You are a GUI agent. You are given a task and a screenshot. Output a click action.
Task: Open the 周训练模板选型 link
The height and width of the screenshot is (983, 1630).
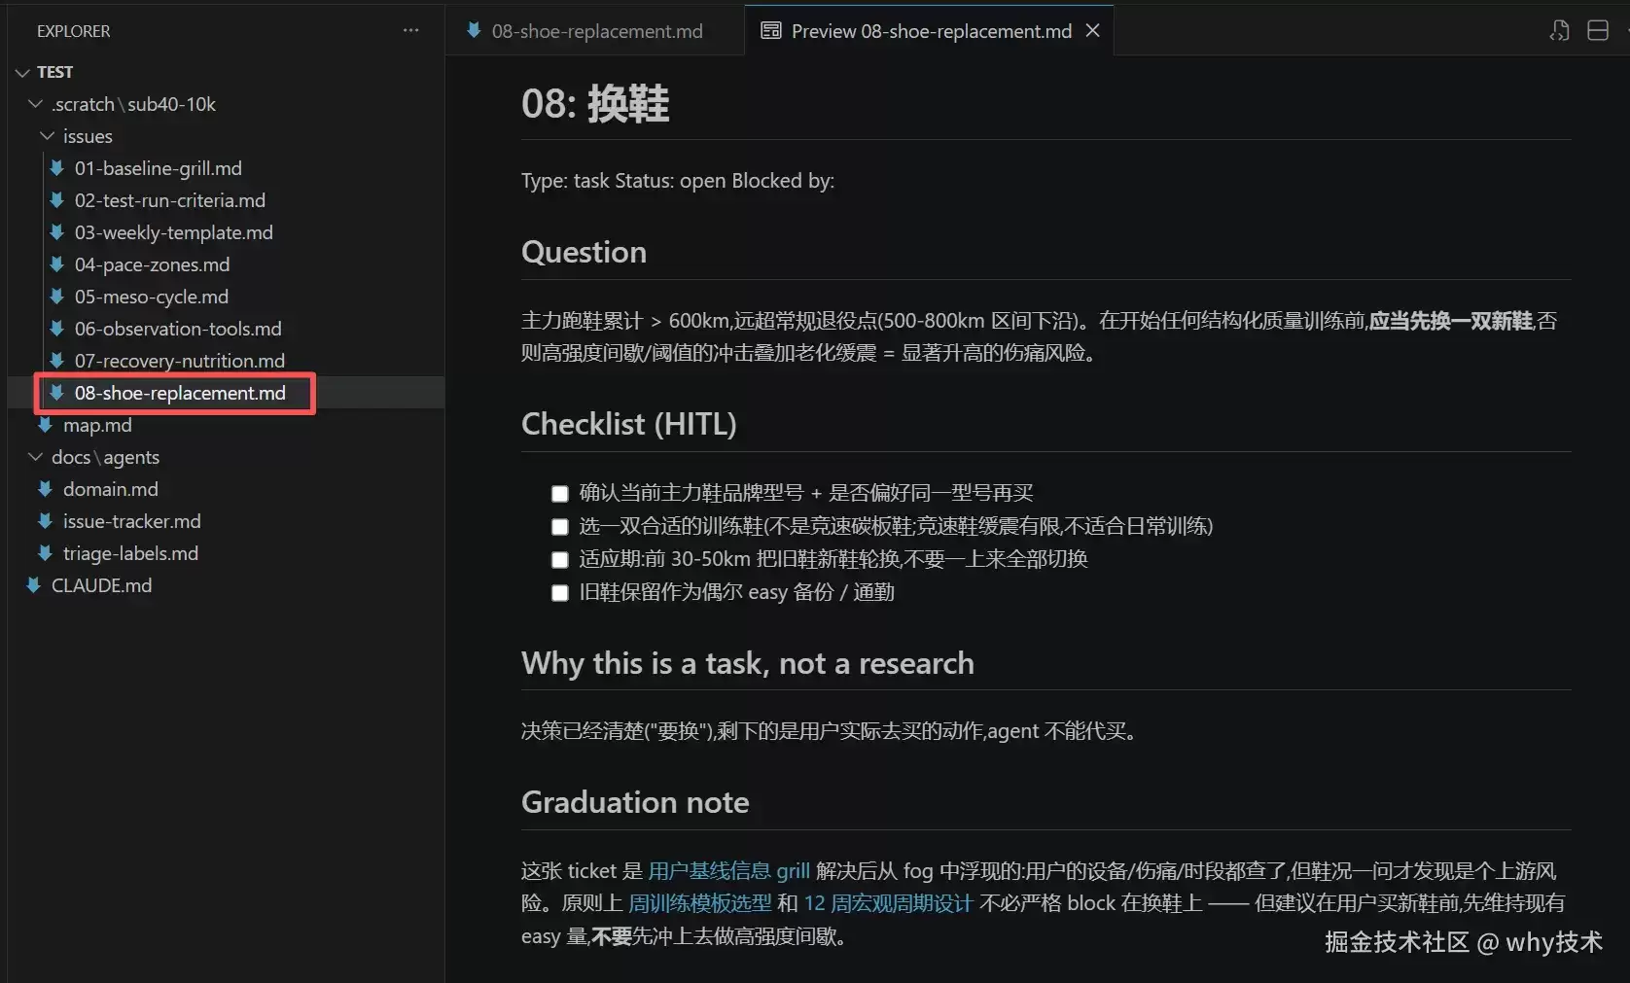[x=699, y=903]
